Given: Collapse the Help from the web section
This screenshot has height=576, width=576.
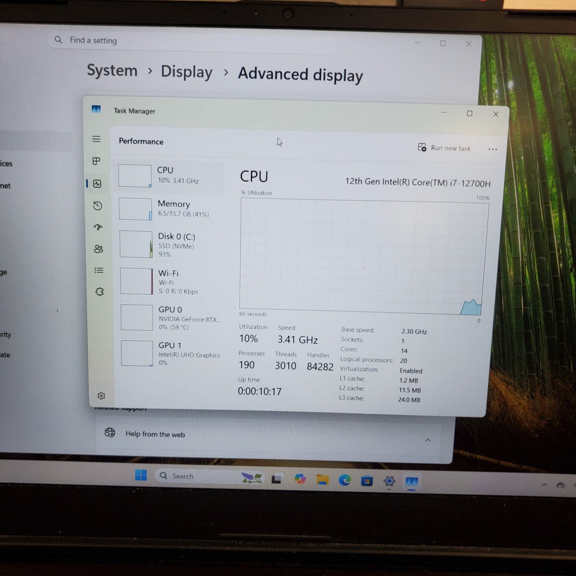Looking at the screenshot, I should pos(428,440).
